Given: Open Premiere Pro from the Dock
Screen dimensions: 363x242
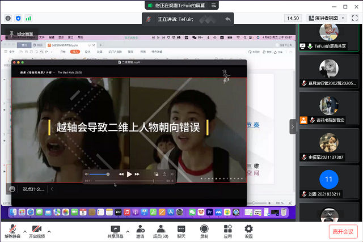Looking at the screenshot, I should [210, 212].
